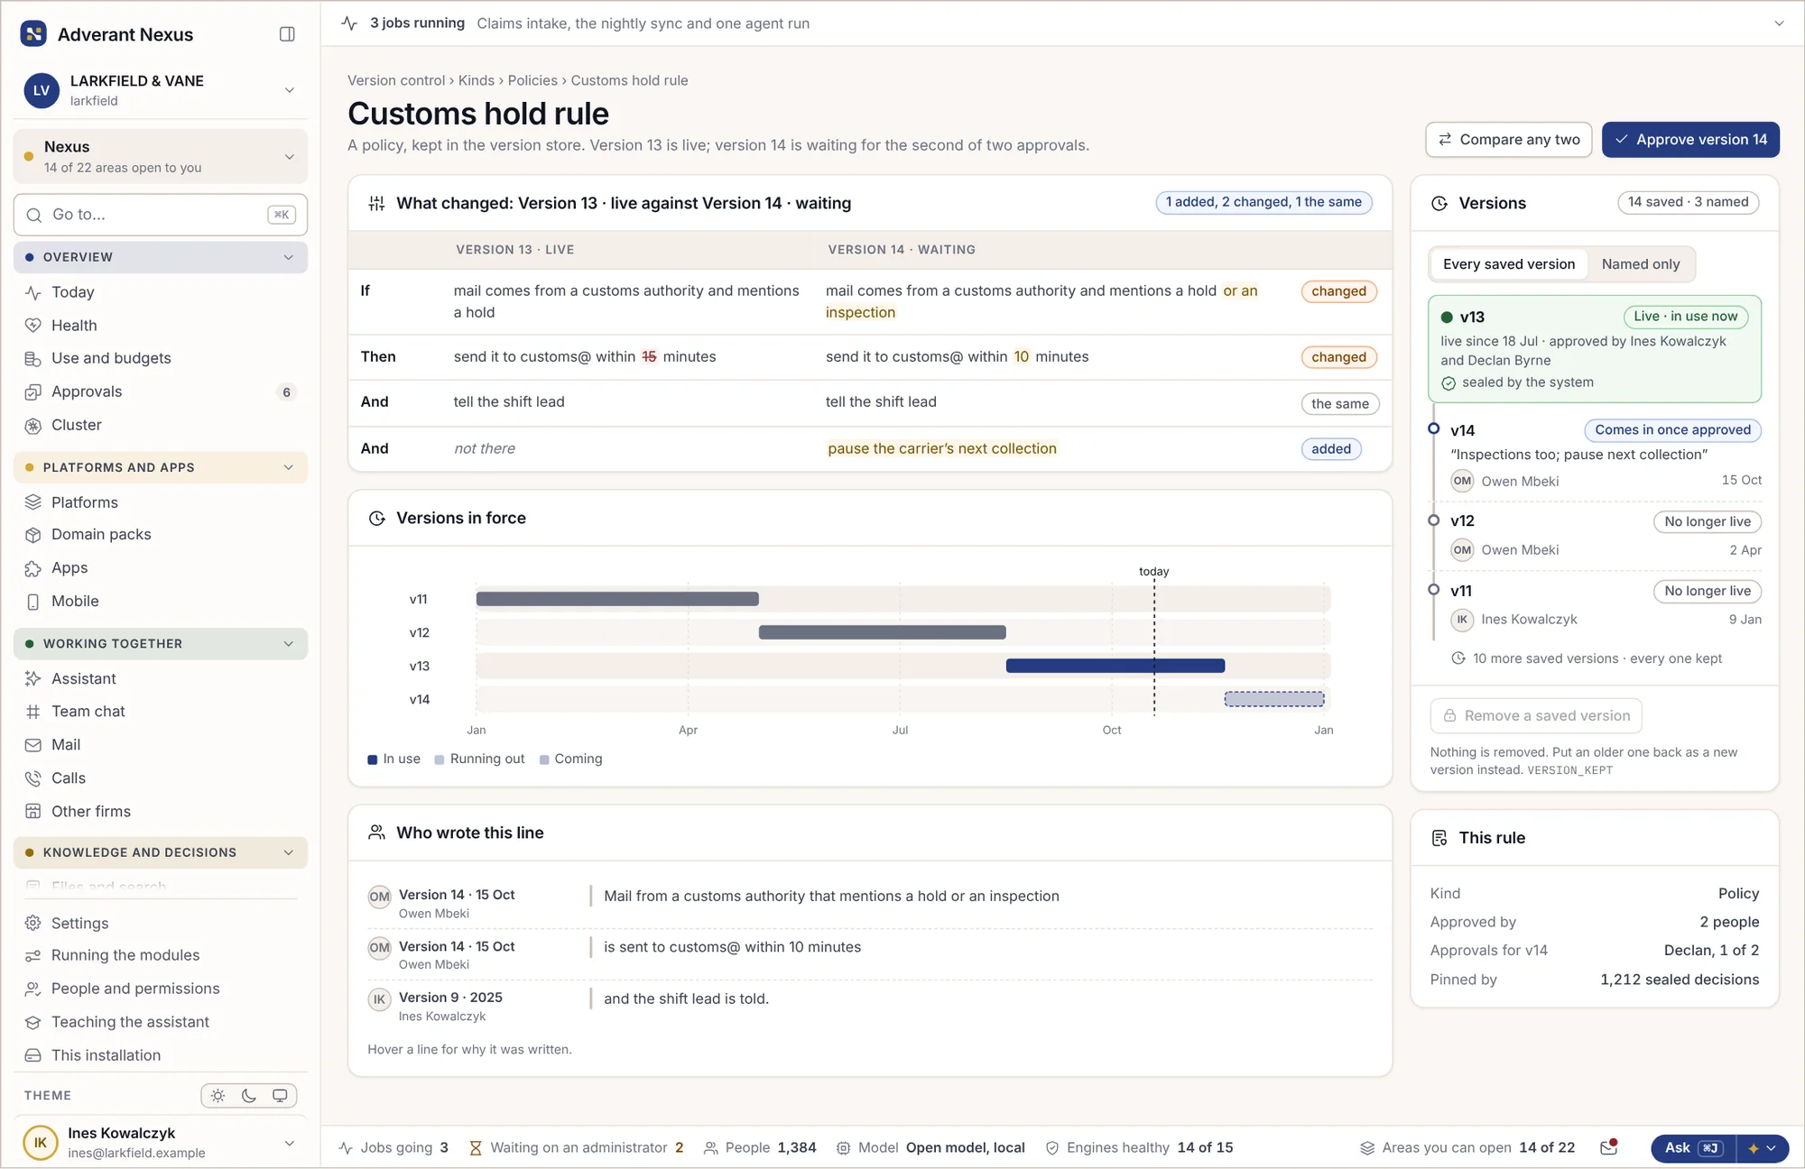Collapse the OVERVIEW section
Screen dimensions: 1805x1169
161,257
